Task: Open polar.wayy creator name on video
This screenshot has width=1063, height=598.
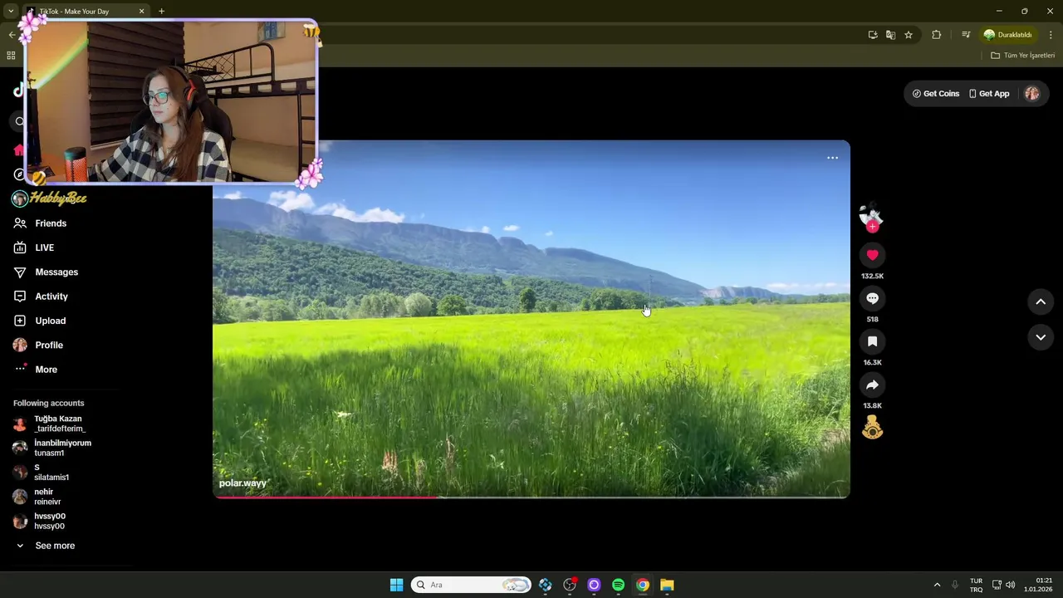Action: tap(243, 483)
